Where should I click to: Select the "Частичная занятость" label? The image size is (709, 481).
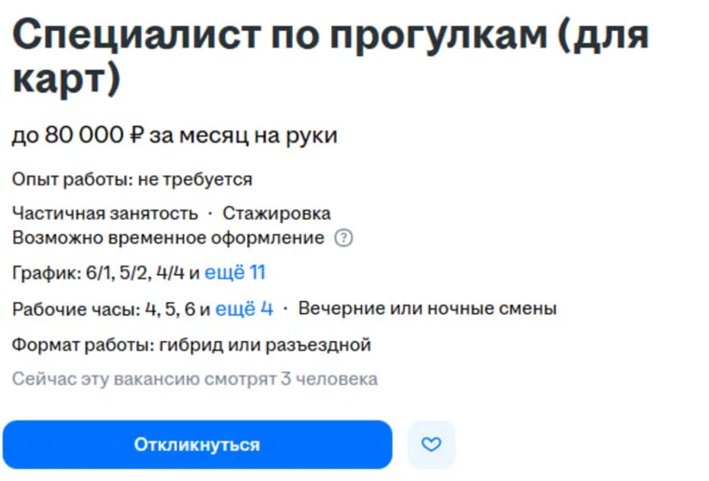click(x=104, y=213)
